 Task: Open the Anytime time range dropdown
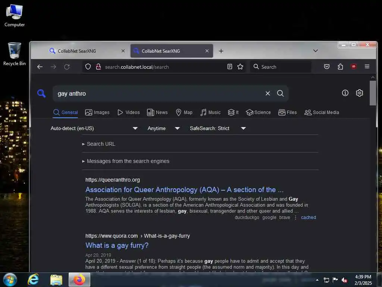coord(163,129)
